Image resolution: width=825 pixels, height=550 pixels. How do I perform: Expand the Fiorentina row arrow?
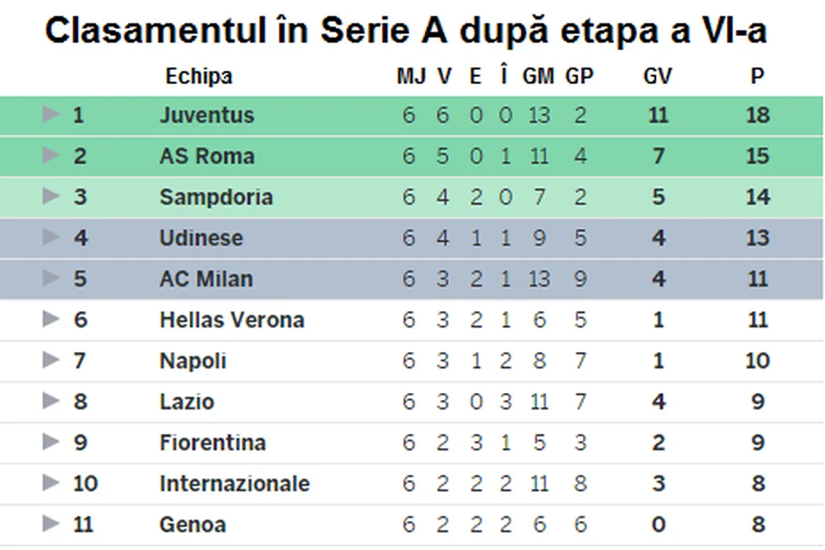point(51,442)
